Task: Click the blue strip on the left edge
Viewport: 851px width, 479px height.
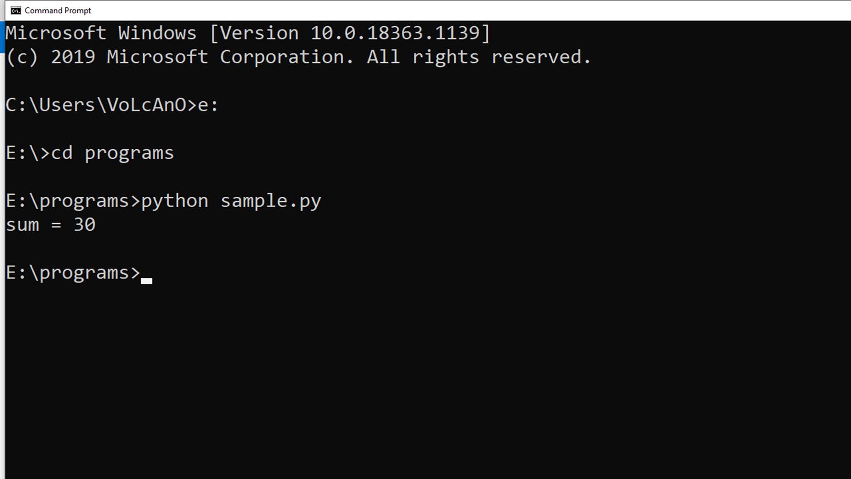Action: coord(2,37)
